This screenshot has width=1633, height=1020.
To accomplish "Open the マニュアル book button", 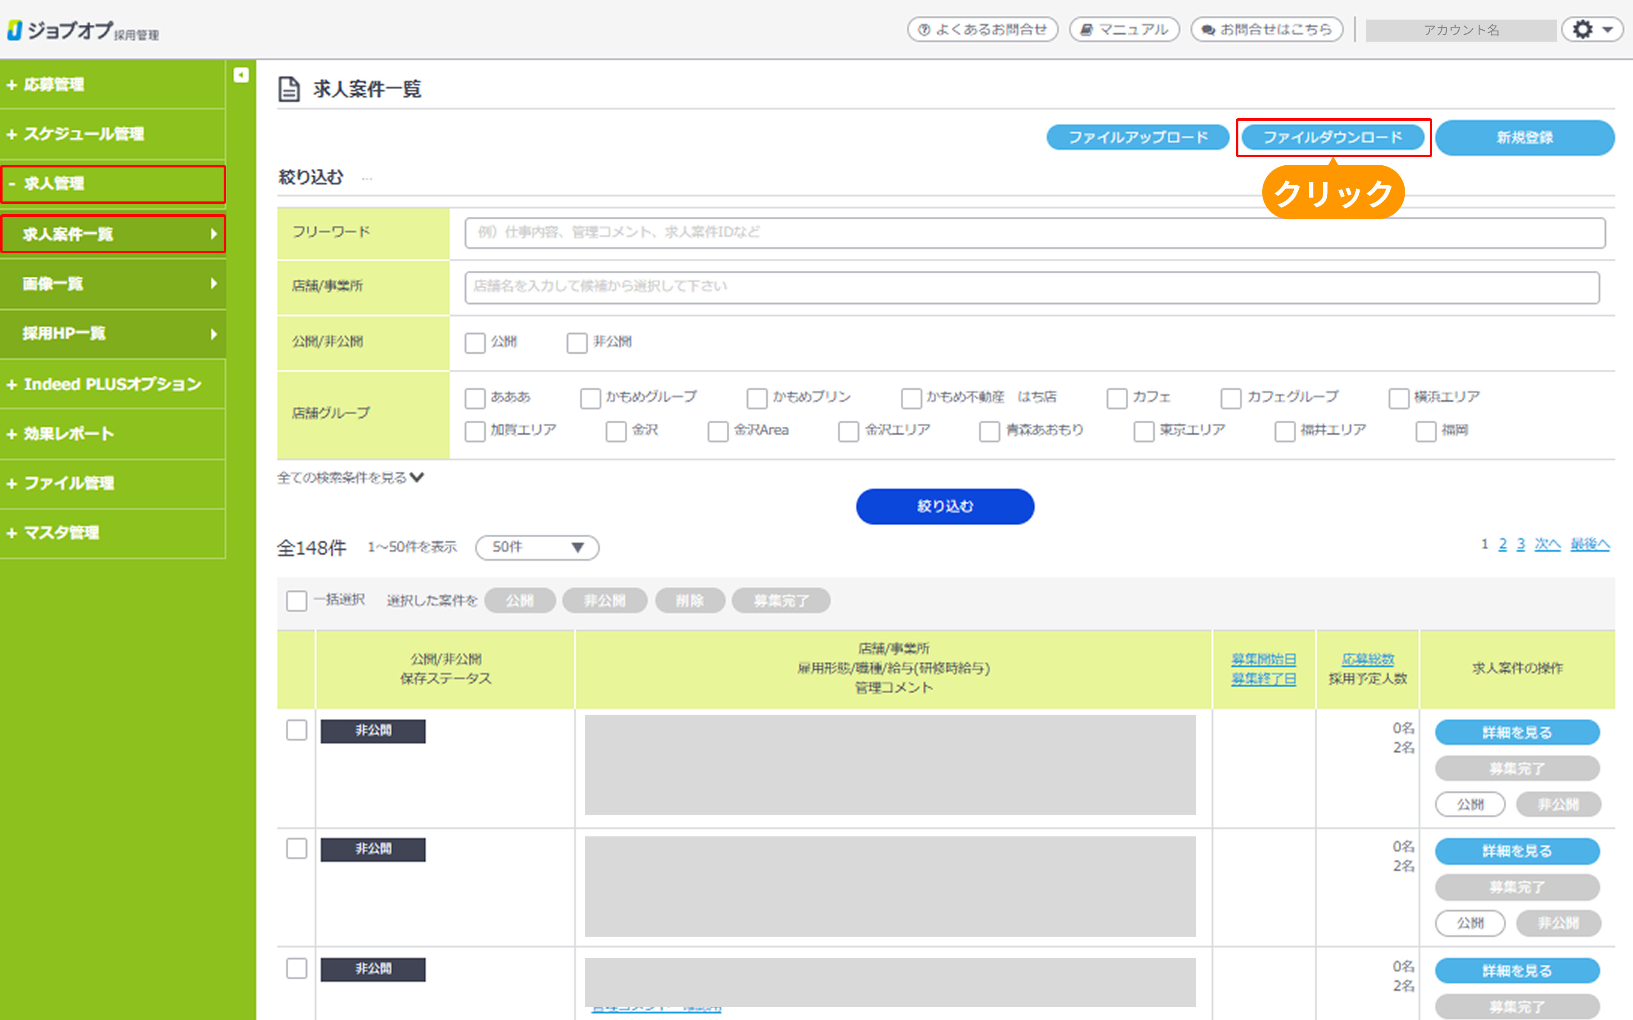I will (x=1124, y=30).
